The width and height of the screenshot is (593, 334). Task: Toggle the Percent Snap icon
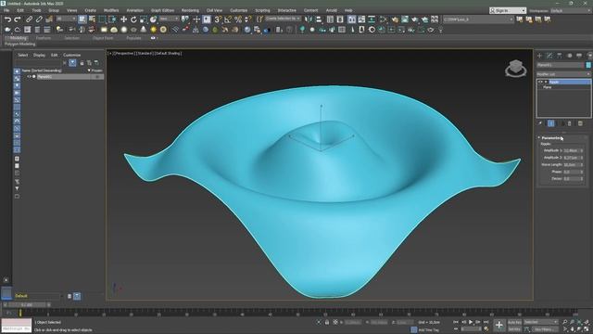click(x=238, y=19)
